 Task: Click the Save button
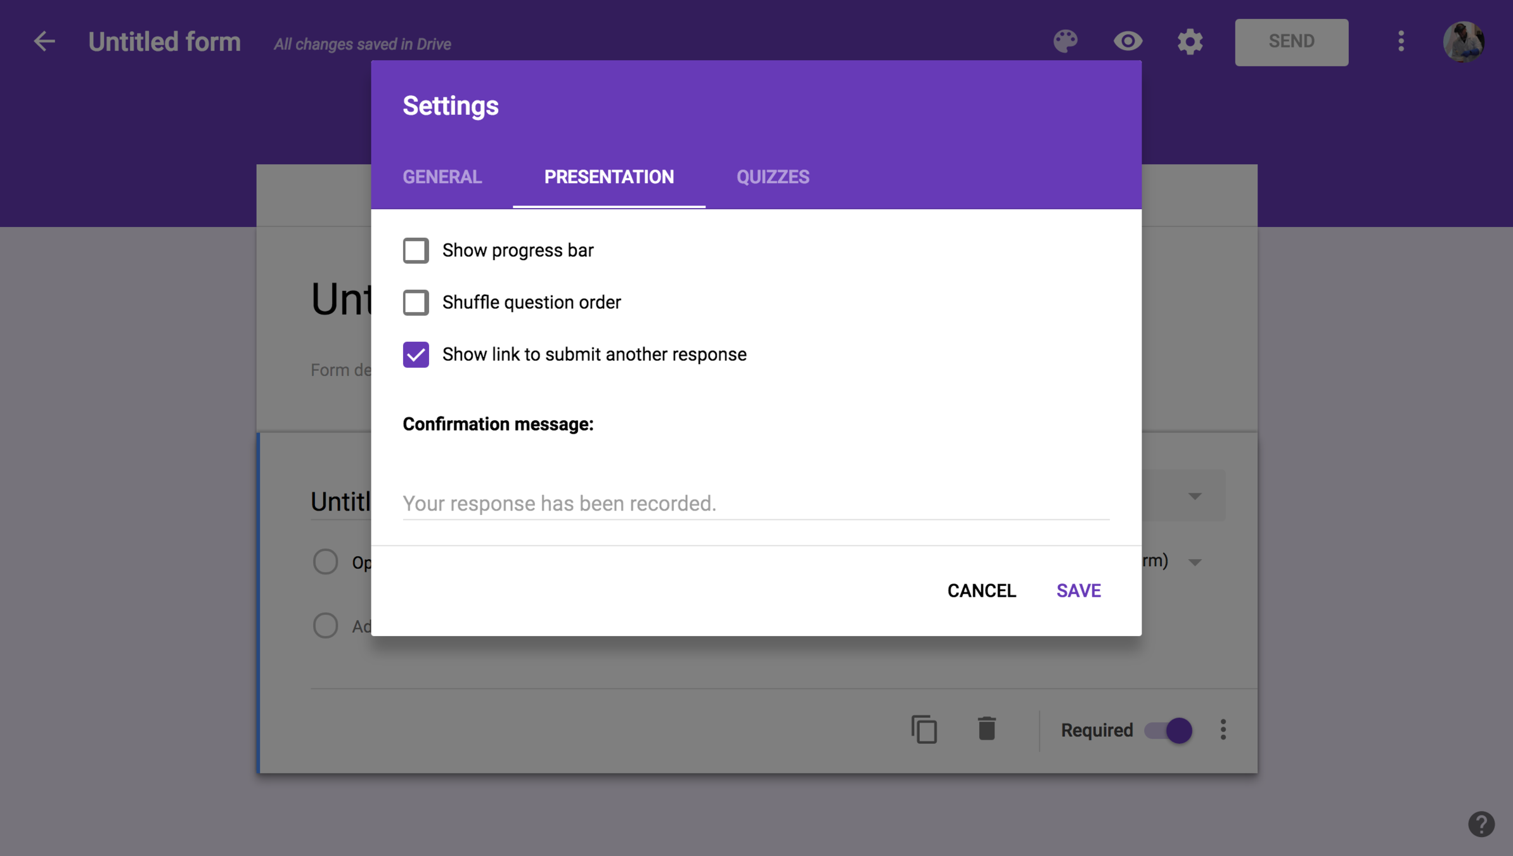point(1078,590)
